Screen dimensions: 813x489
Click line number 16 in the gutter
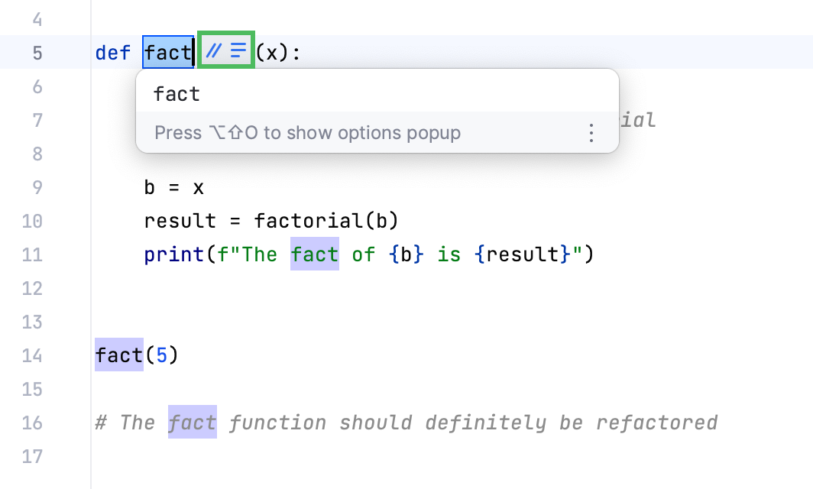click(32, 423)
